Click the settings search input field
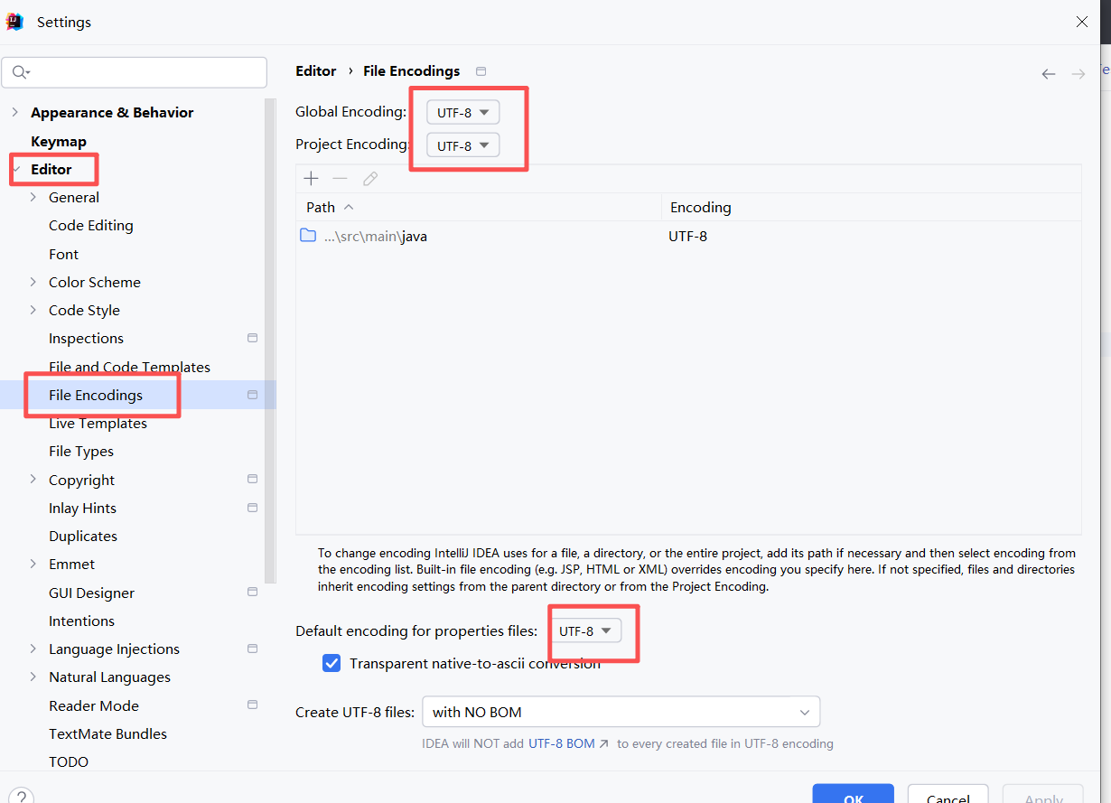1111x803 pixels. pyautogui.click(x=135, y=72)
